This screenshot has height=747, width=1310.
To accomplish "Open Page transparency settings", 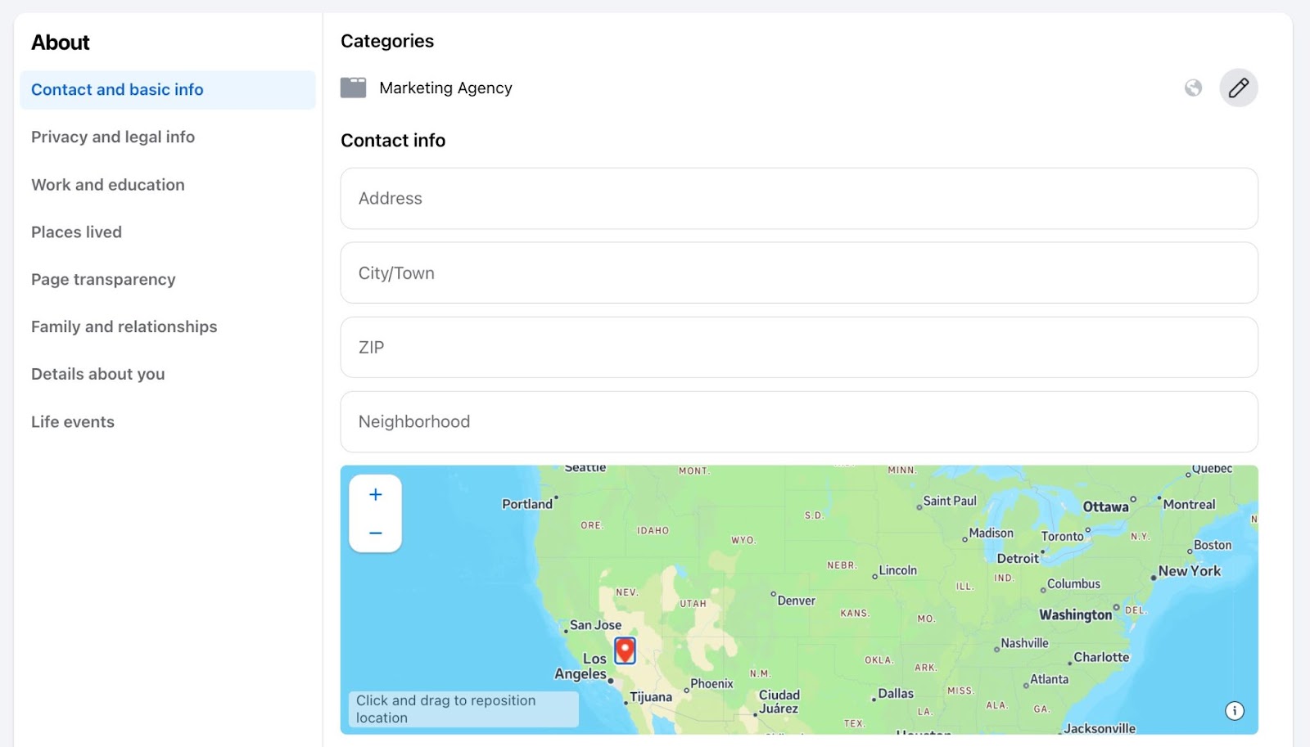I will tap(102, 279).
